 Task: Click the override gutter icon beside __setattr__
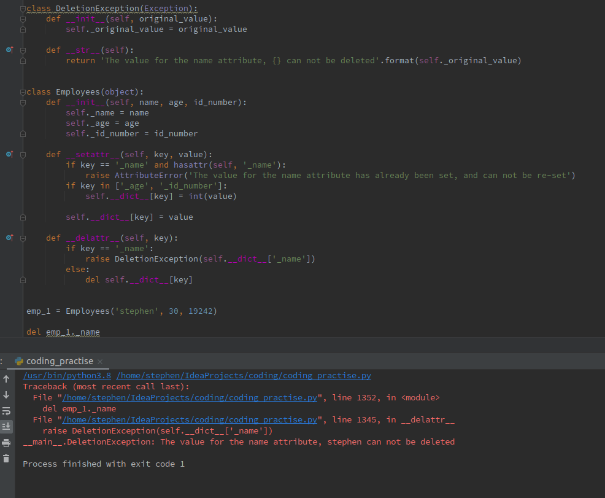point(10,154)
